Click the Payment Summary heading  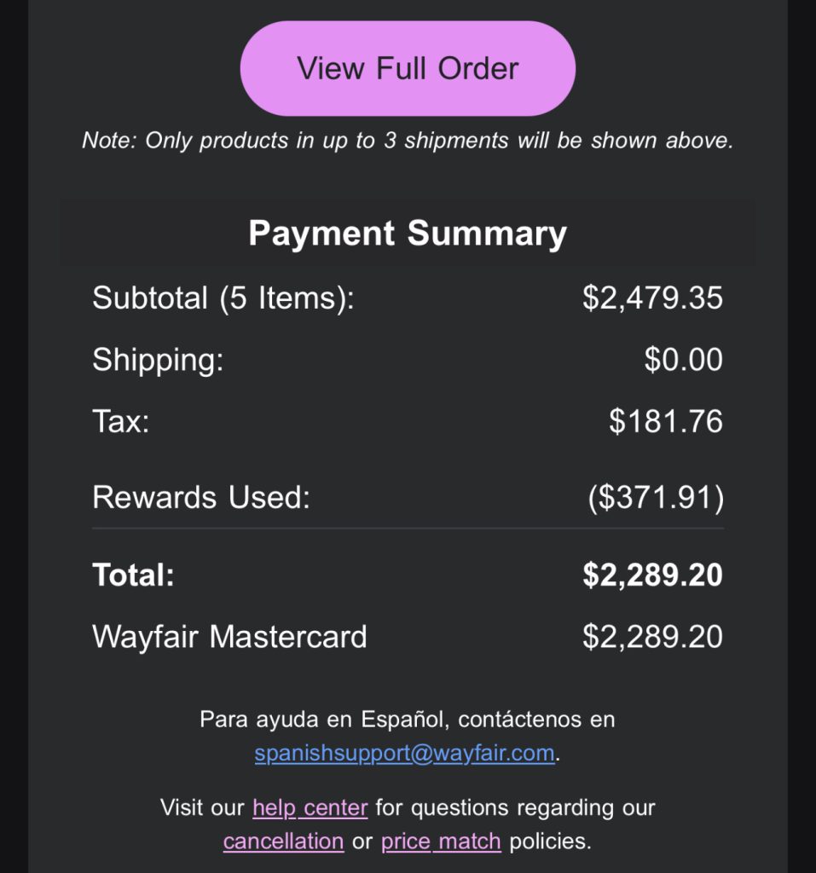pyautogui.click(x=408, y=233)
